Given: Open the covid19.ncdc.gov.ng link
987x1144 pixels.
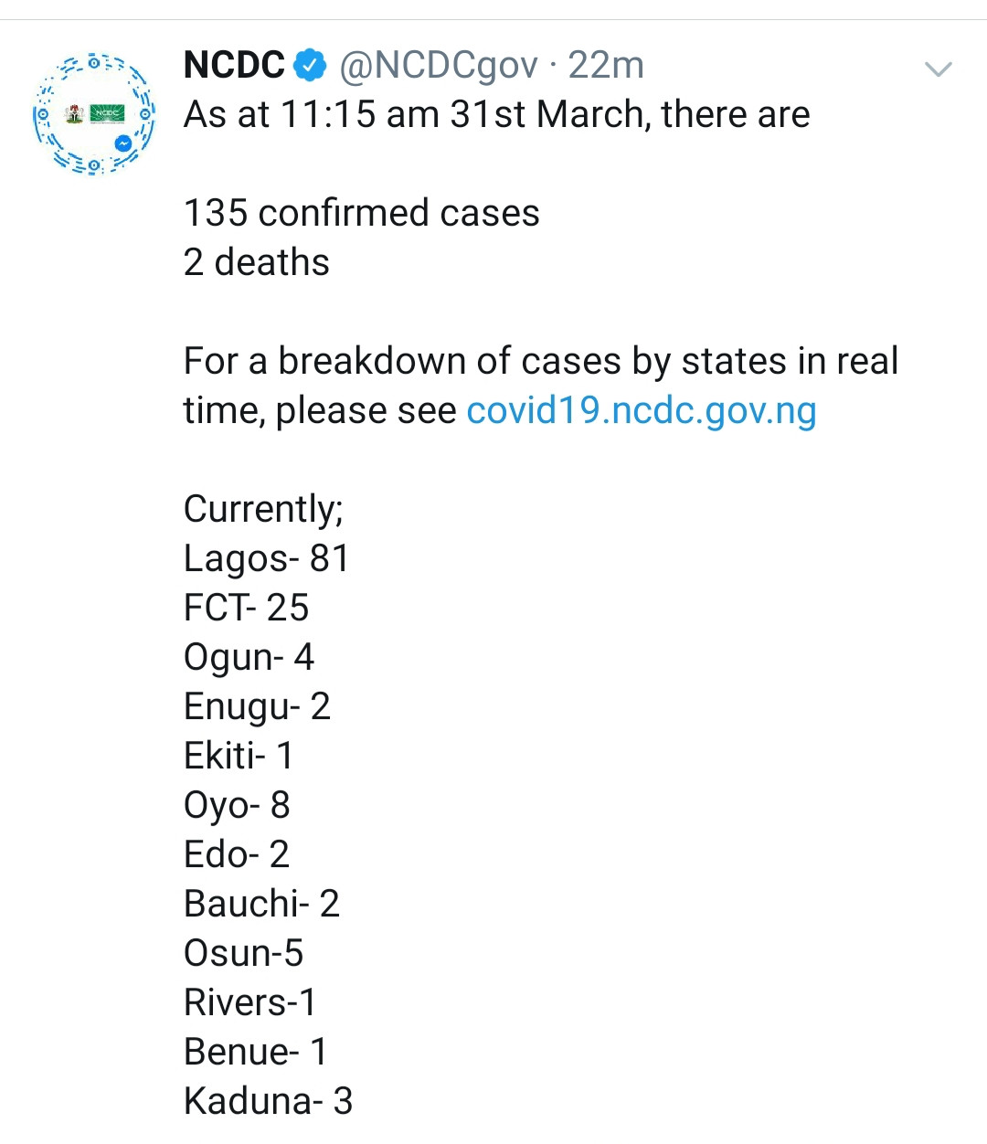Looking at the screenshot, I should [x=642, y=410].
